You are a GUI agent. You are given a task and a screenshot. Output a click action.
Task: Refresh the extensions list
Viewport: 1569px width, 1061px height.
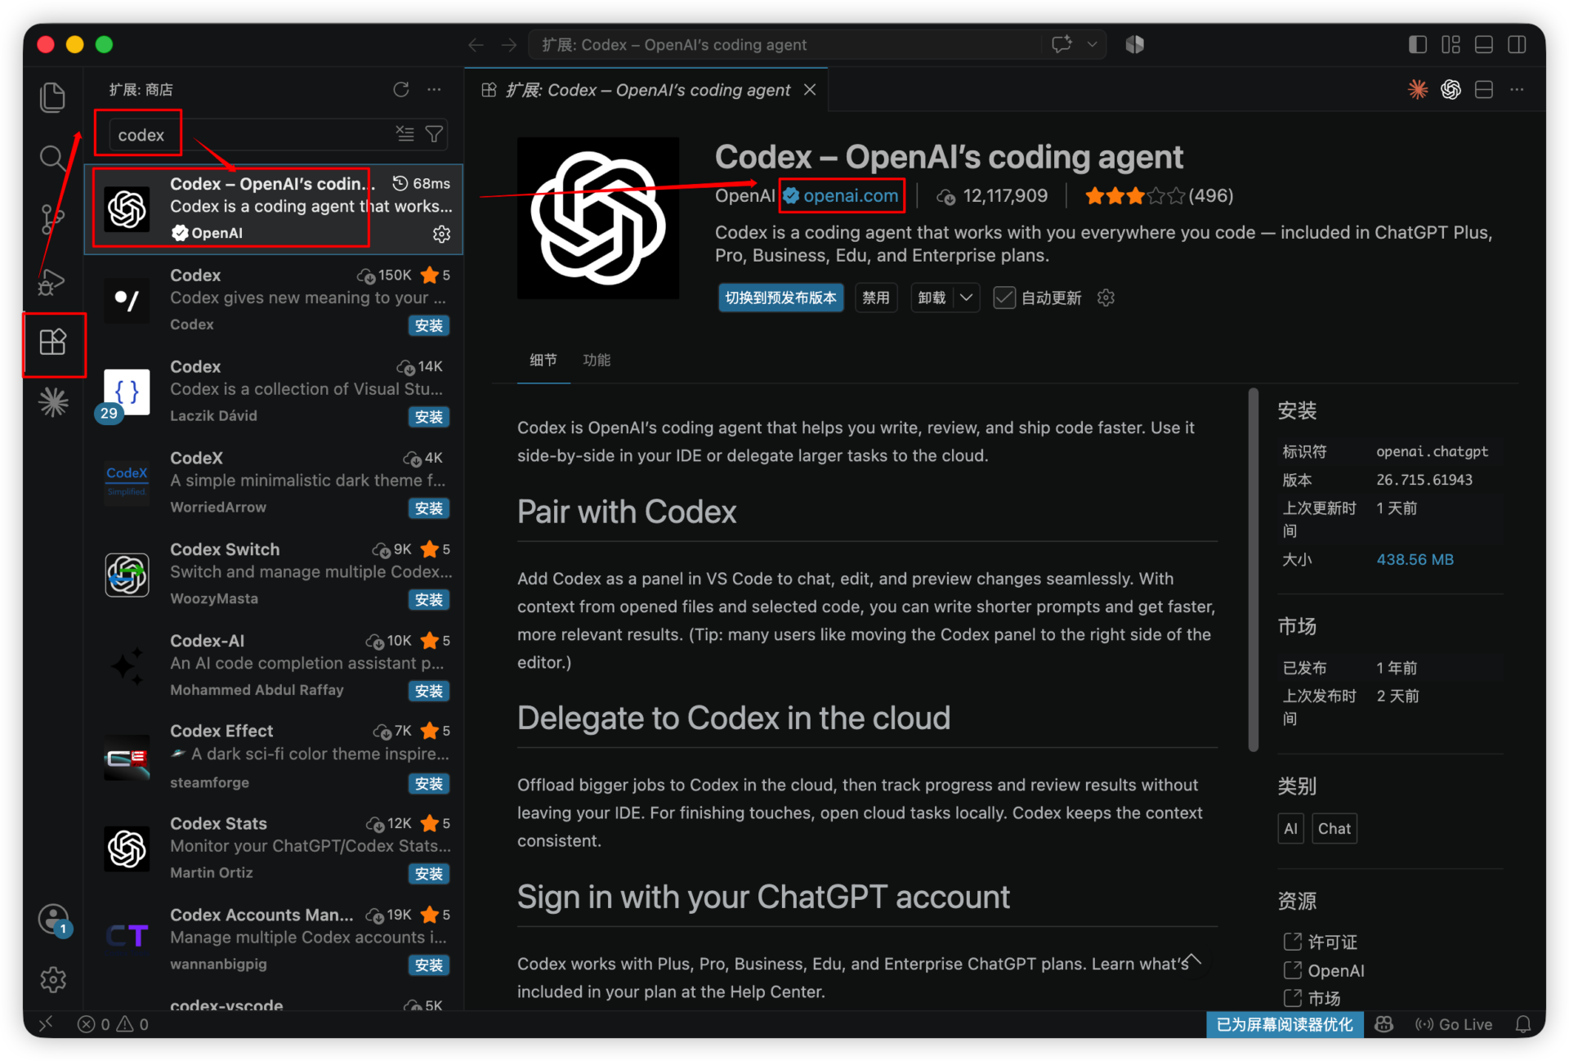400,89
